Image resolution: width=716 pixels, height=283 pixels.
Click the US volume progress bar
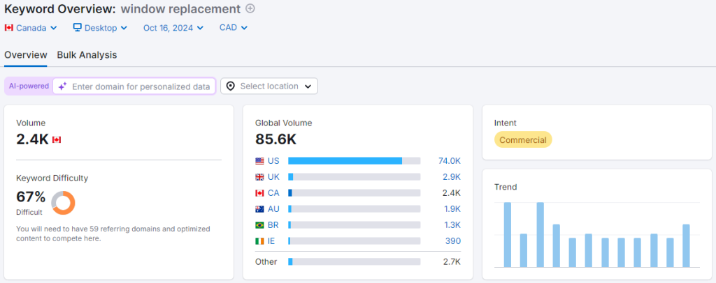coord(354,161)
